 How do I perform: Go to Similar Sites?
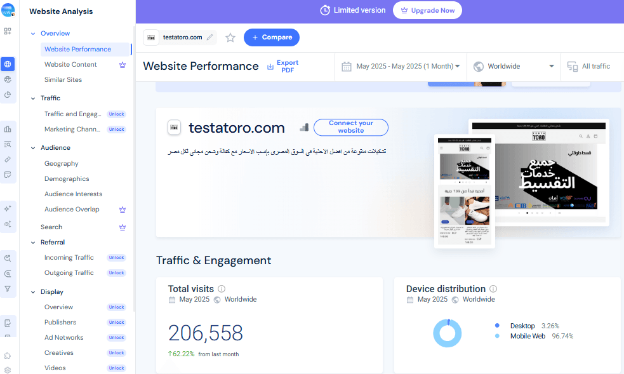point(63,79)
